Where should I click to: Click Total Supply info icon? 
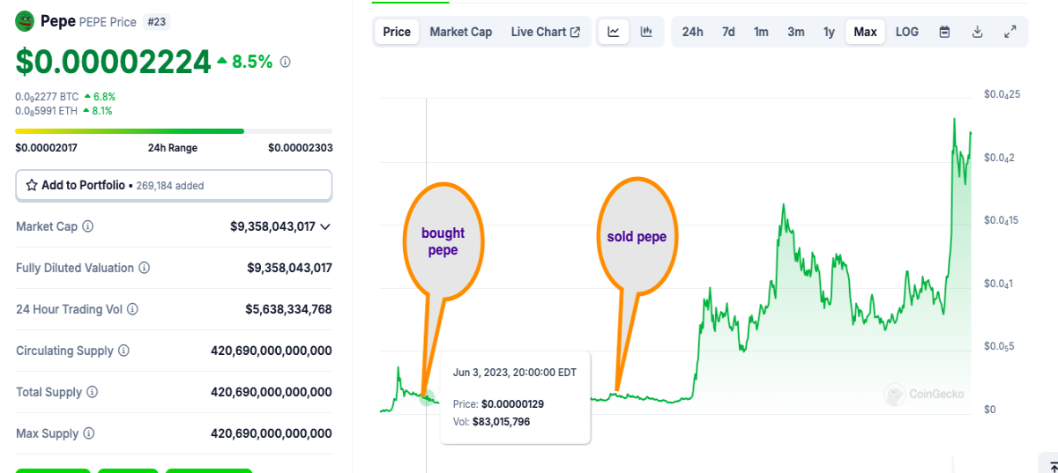pyautogui.click(x=92, y=392)
